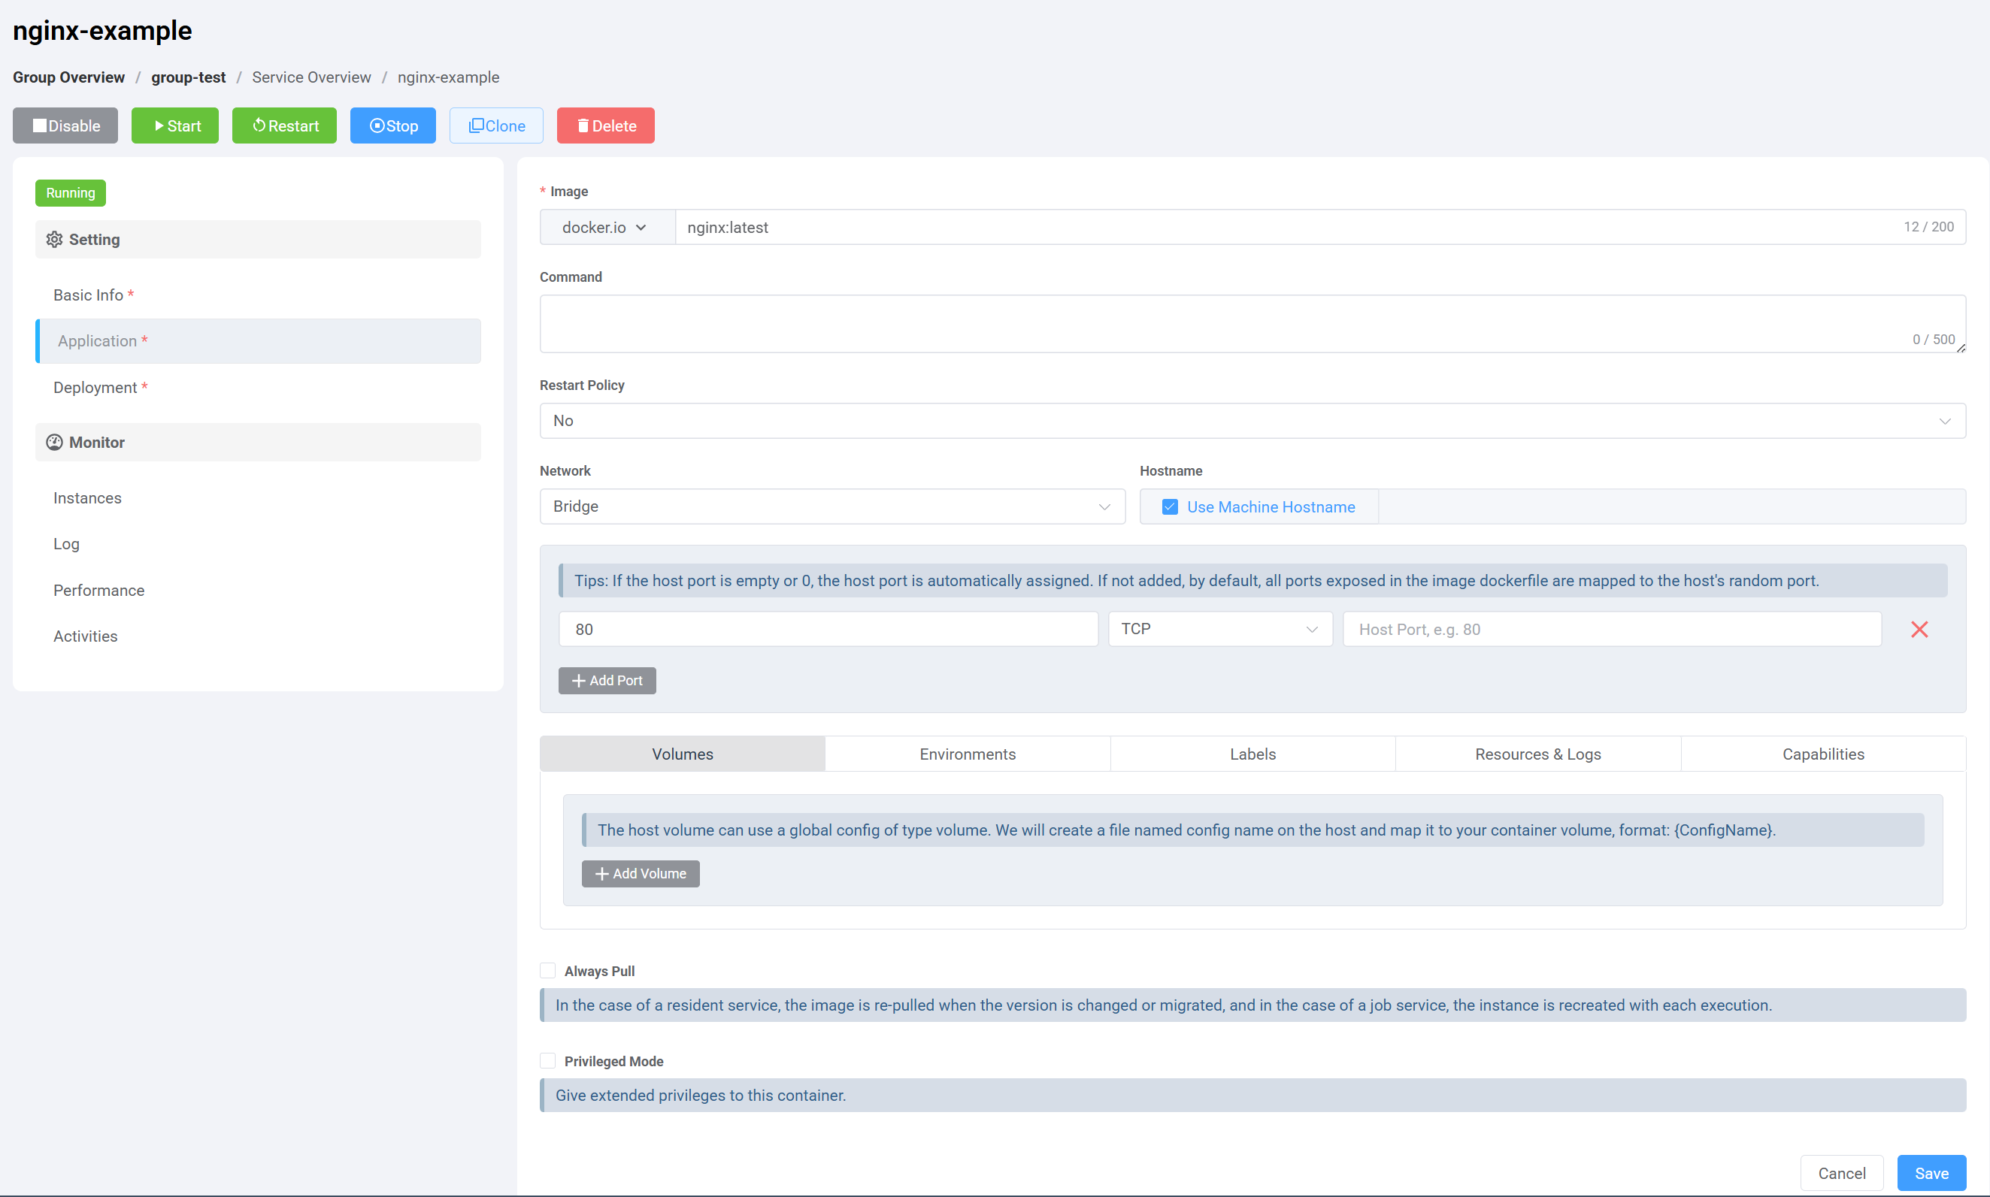The width and height of the screenshot is (1990, 1197).
Task: Open the Activities page
Action: pyautogui.click(x=258, y=636)
